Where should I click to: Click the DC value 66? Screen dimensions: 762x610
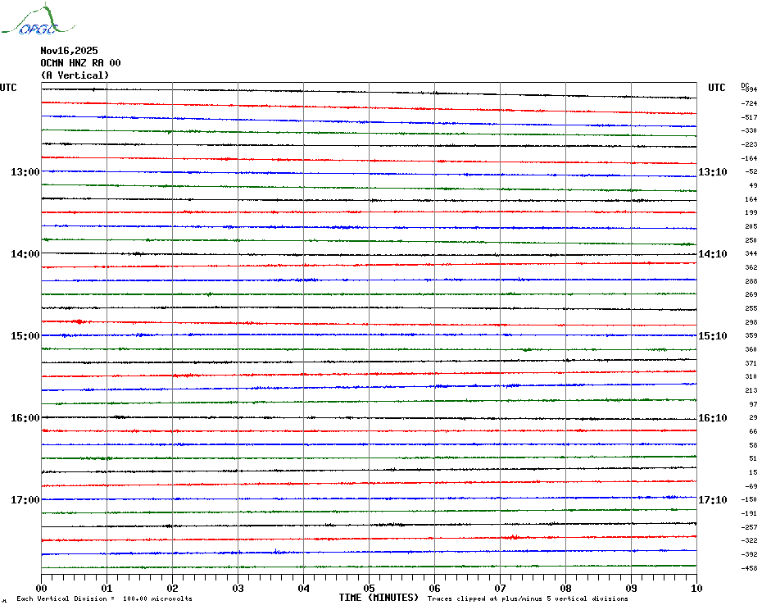[753, 431]
